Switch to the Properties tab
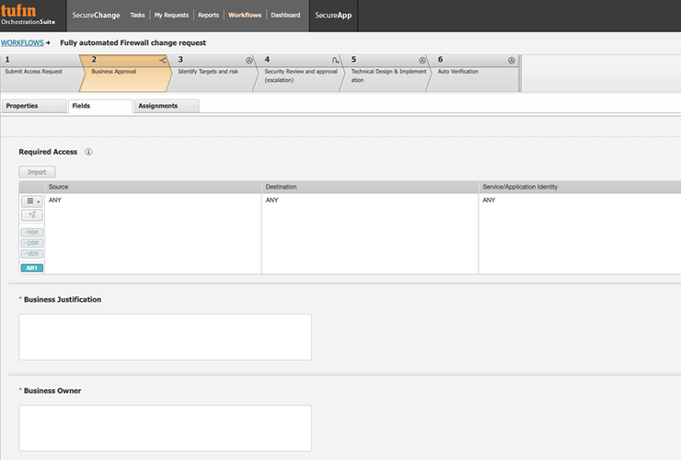Viewport: 681px width, 460px height. point(34,106)
